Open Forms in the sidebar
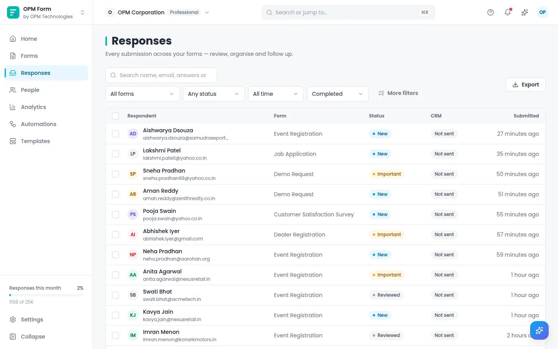Screen dimensions: 558x349 46,56
